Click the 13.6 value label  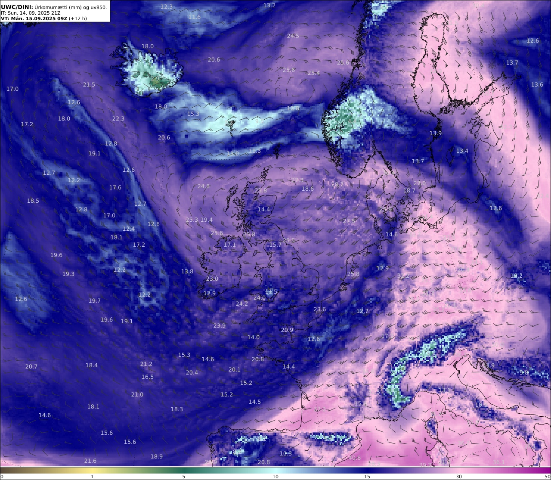click(x=537, y=84)
